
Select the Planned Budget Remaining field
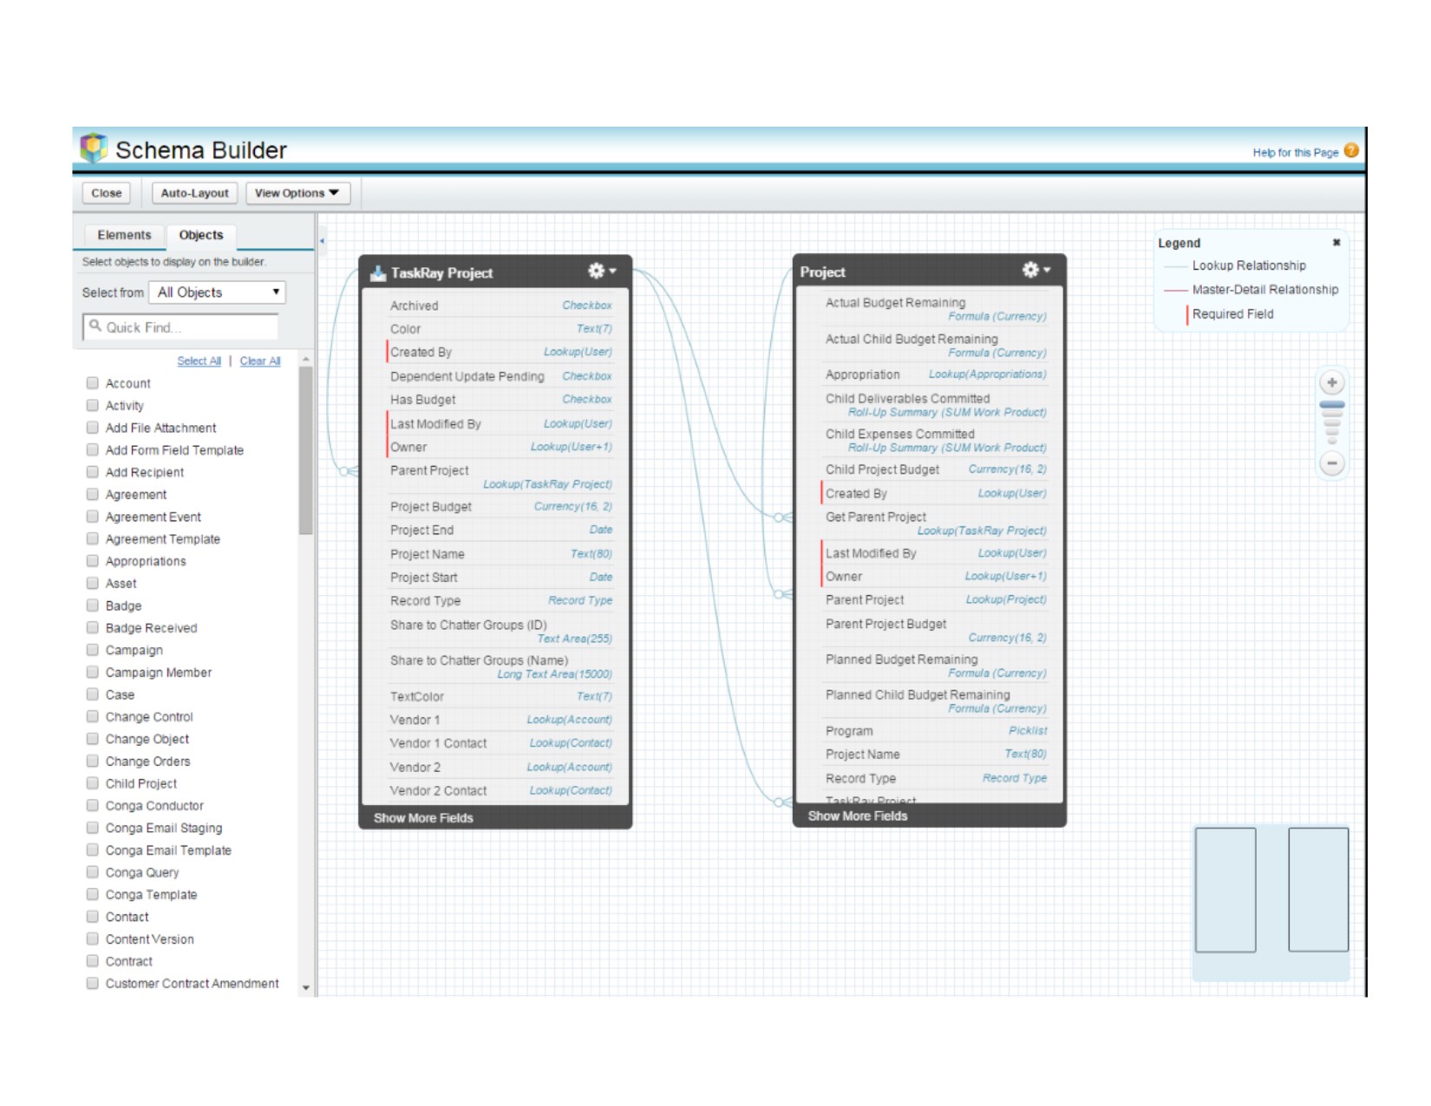(x=935, y=665)
